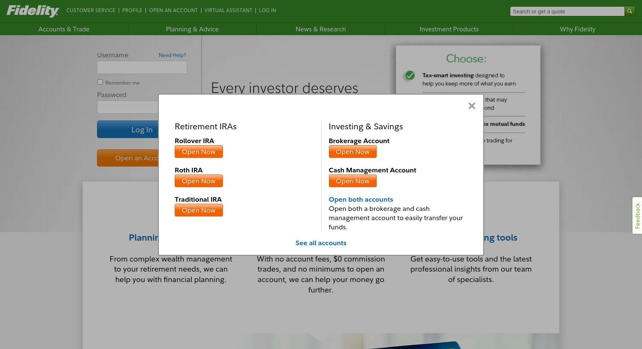Launch the Virtual Assistant

[228, 10]
